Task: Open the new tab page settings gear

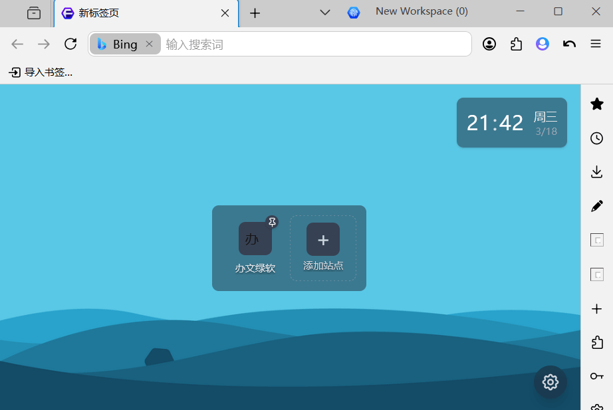Action: (x=550, y=382)
